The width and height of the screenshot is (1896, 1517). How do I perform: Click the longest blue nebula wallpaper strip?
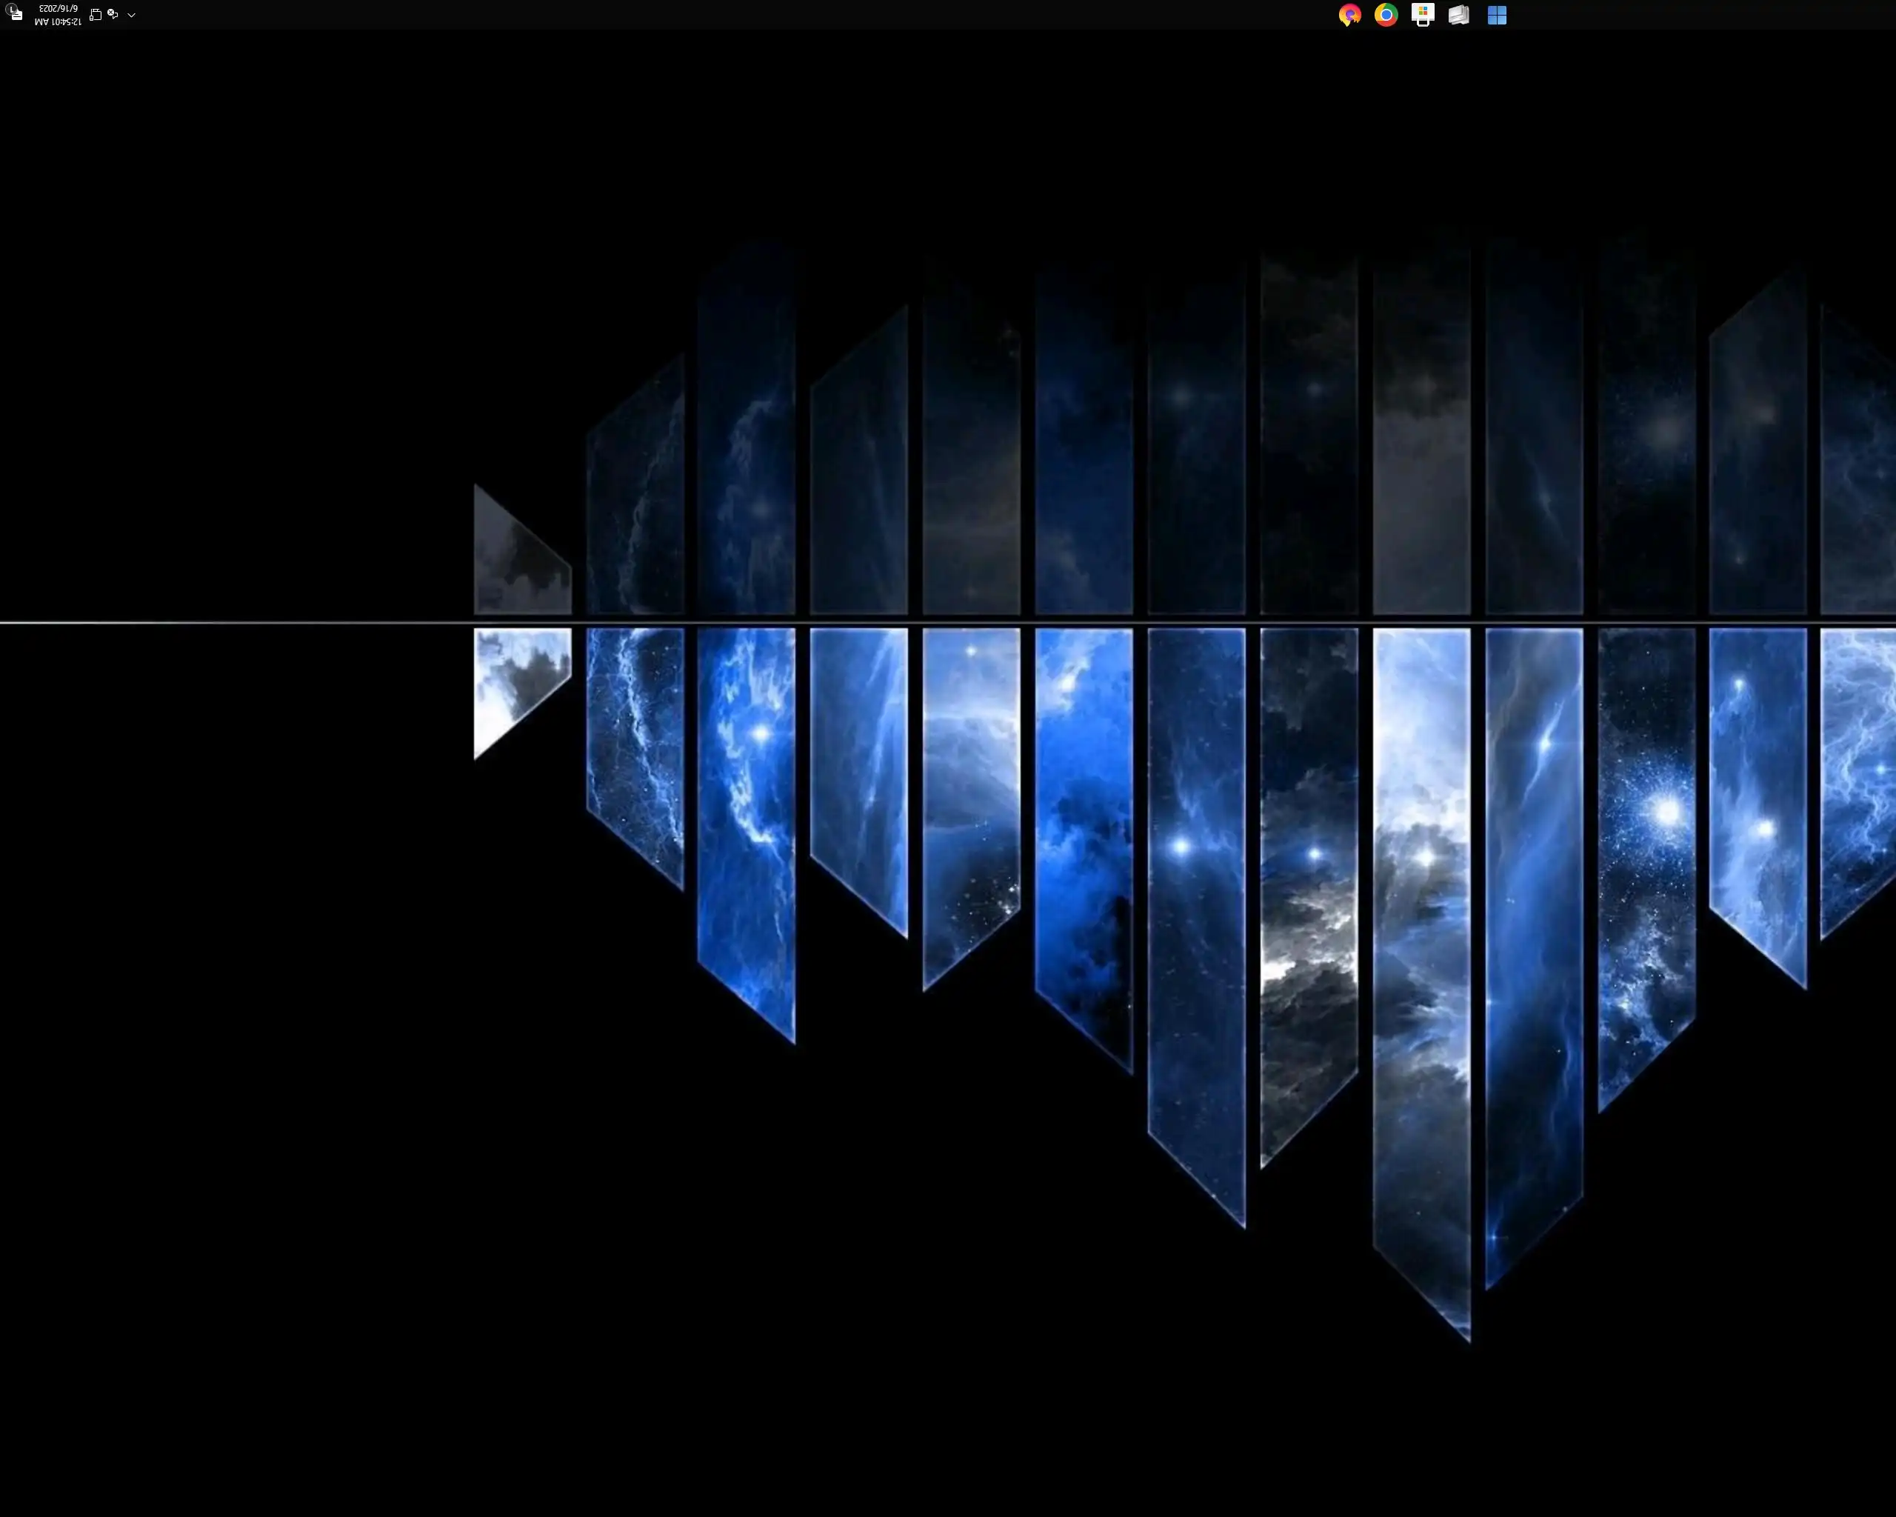[x=1421, y=967]
